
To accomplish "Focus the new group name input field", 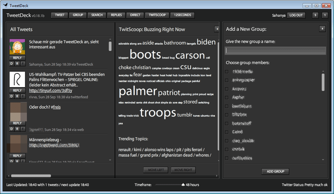I will 275,51.
